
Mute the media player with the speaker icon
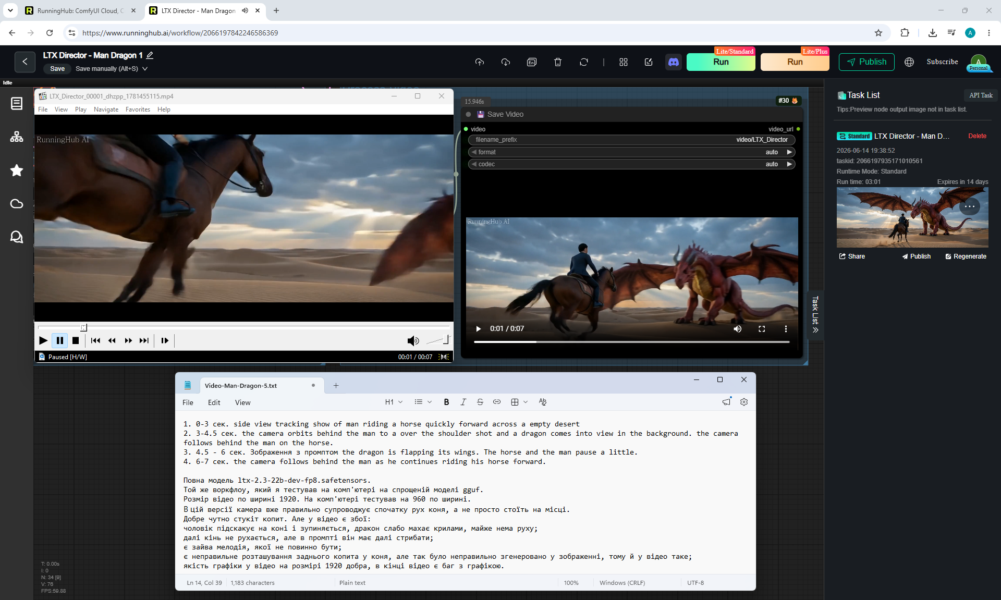413,341
